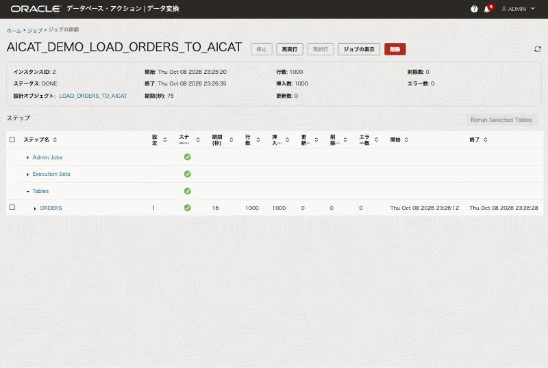Go to ホーム breadcrumb
548x368 pixels.
14,30
